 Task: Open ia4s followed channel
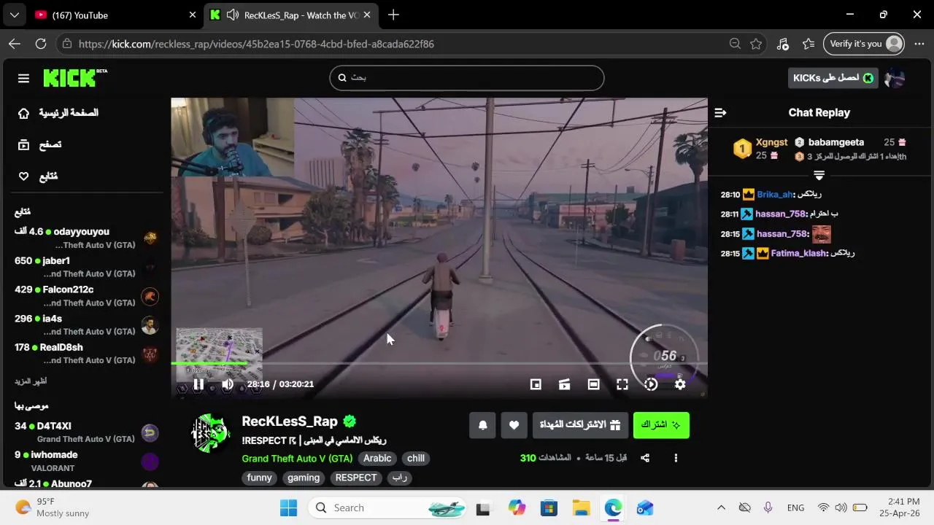click(x=86, y=324)
